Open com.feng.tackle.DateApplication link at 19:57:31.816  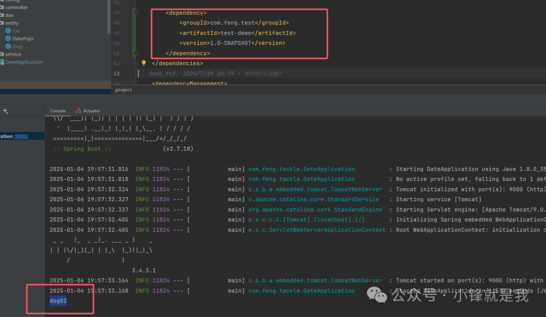coord(301,169)
